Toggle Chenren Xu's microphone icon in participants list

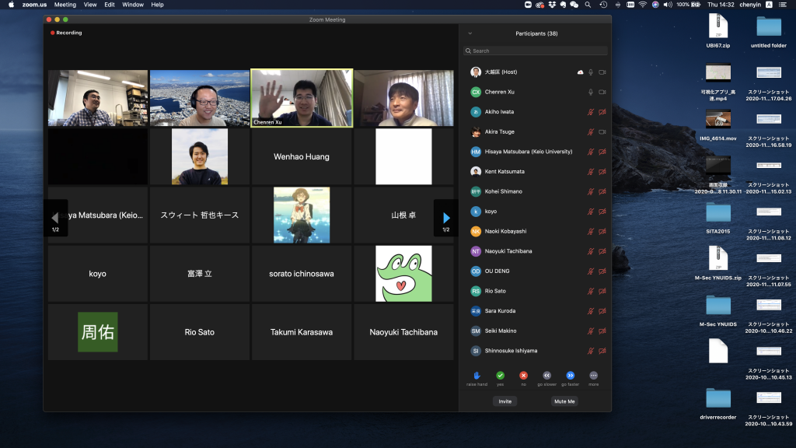point(591,92)
